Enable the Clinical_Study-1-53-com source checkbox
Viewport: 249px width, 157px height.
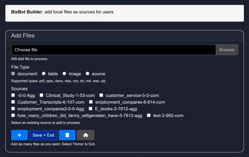42,95
